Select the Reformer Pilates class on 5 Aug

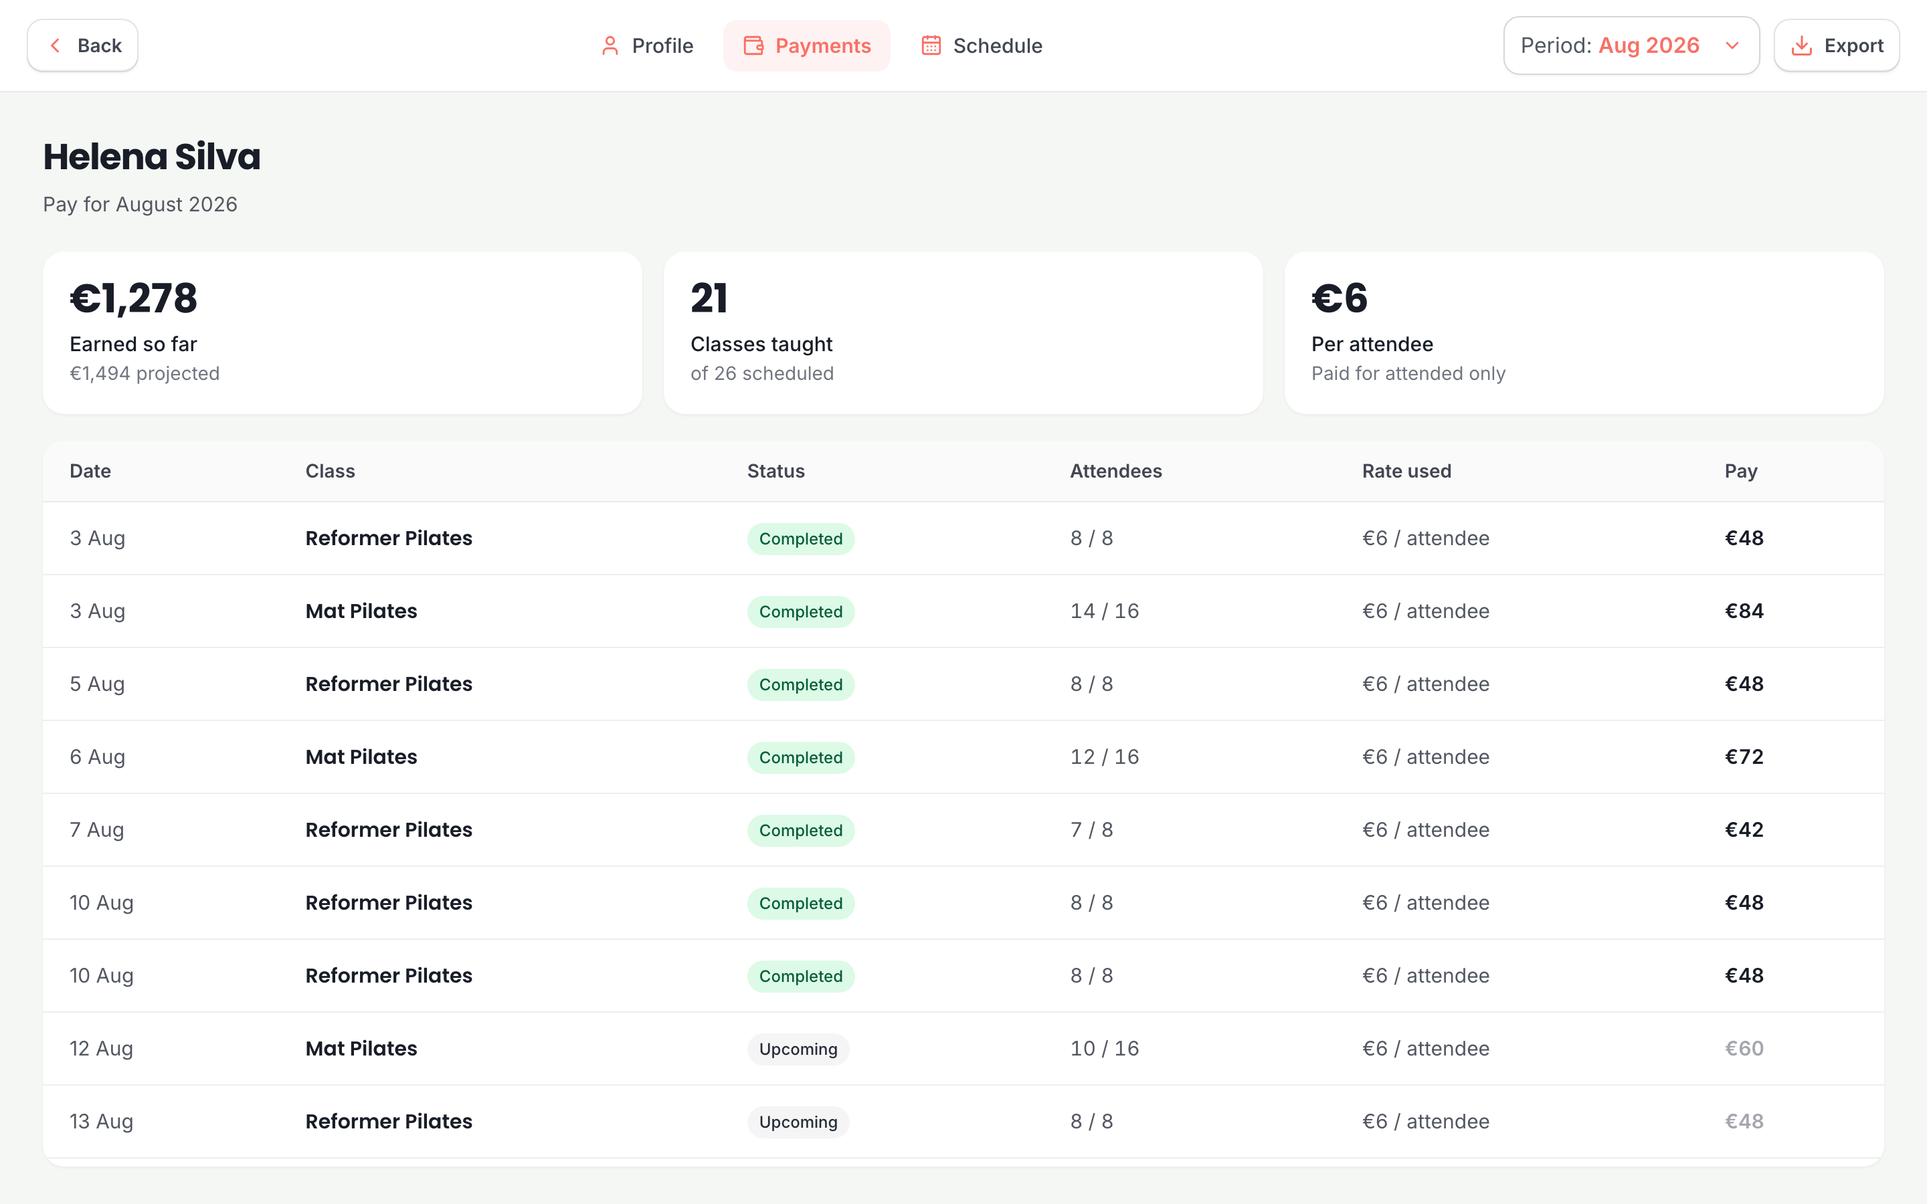(x=389, y=684)
